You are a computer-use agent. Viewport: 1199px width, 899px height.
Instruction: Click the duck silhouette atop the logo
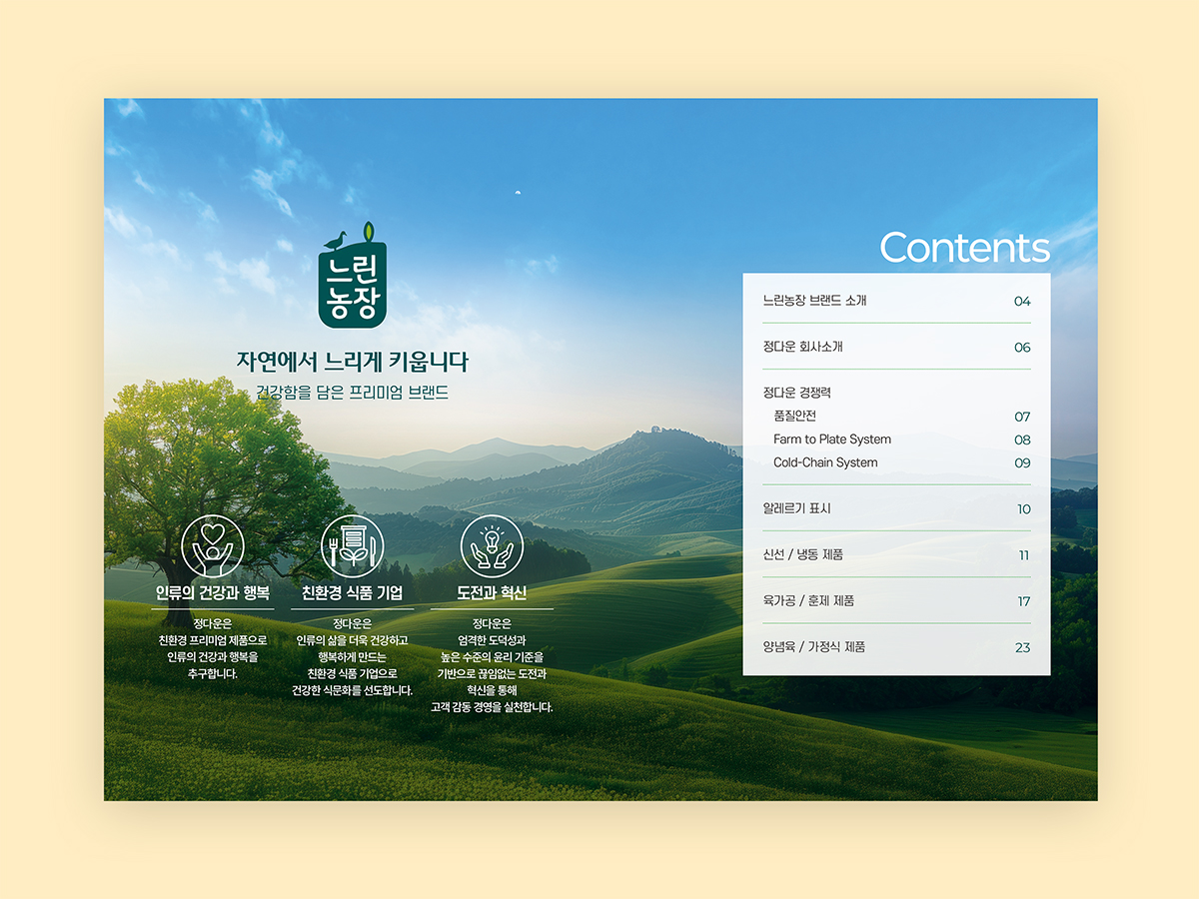coord(335,241)
